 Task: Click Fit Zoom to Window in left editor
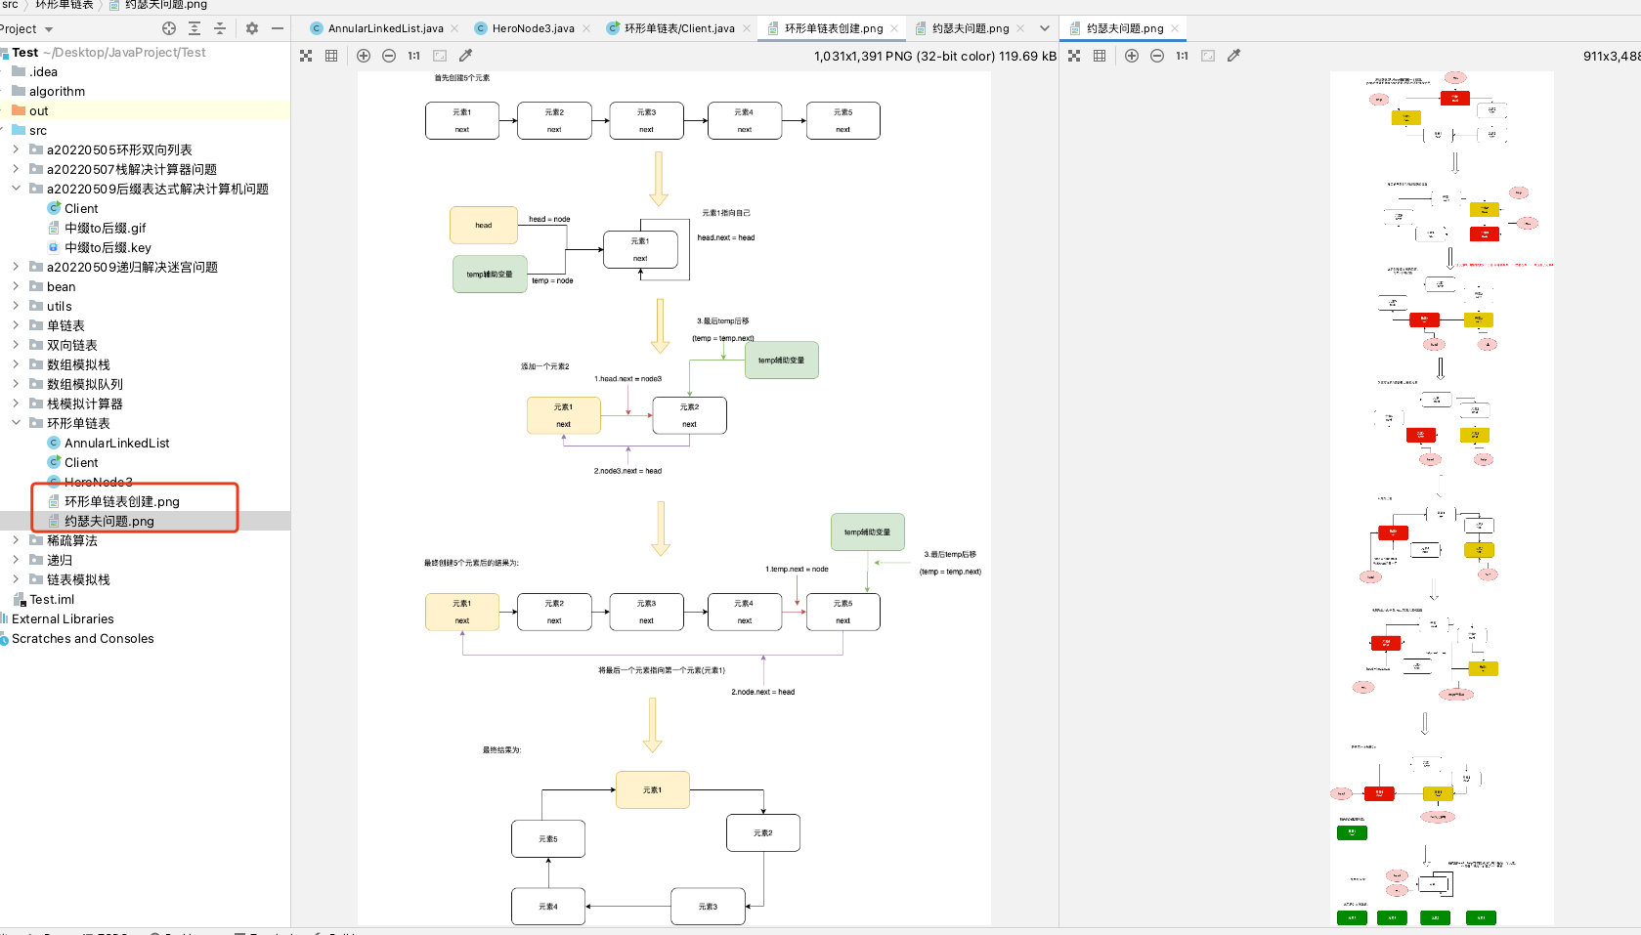tap(440, 56)
